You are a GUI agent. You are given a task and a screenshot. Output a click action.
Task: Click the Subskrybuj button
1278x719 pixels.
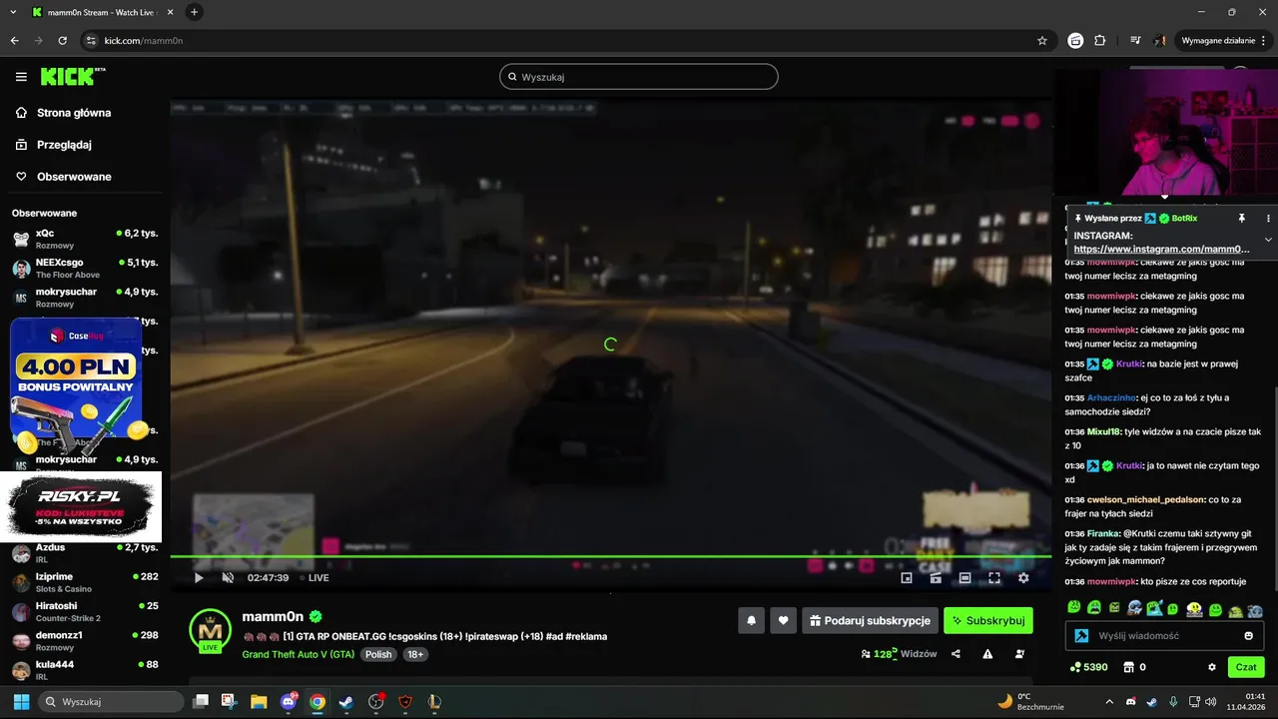coord(988,620)
